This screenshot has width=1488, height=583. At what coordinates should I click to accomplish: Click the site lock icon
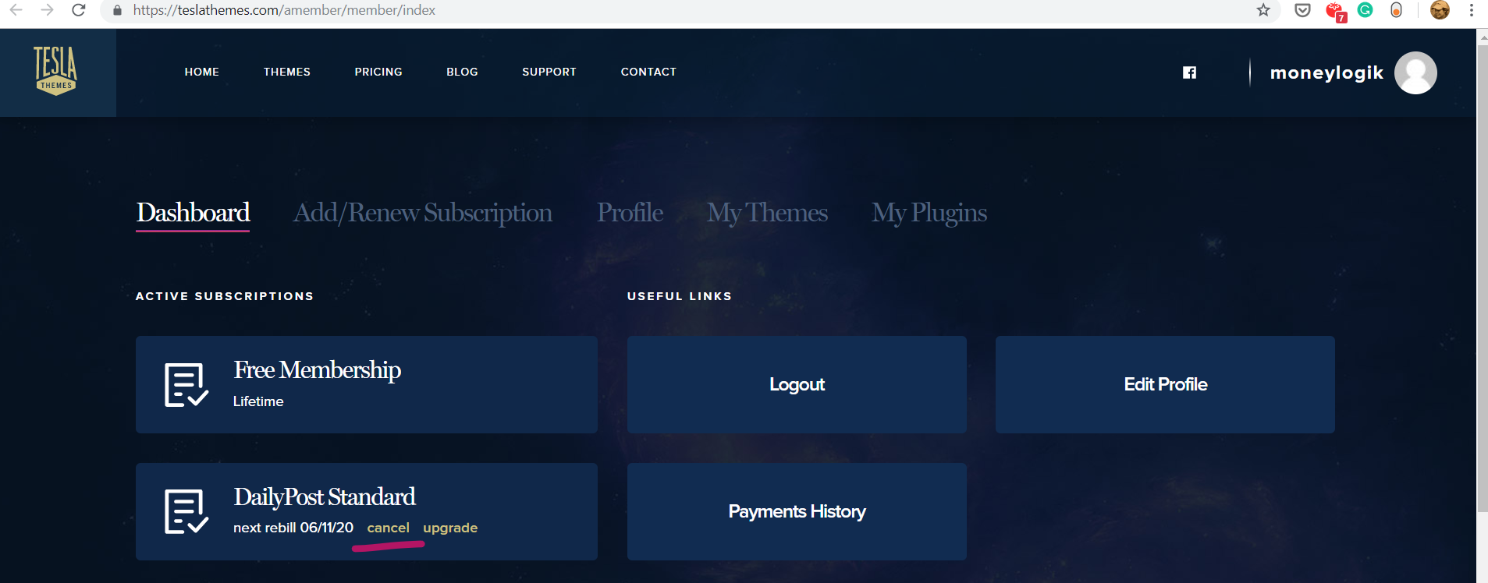(x=117, y=10)
